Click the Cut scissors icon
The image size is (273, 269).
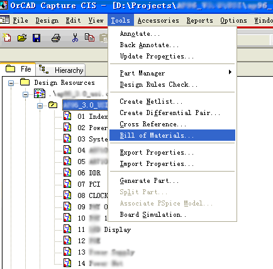click(75, 38)
